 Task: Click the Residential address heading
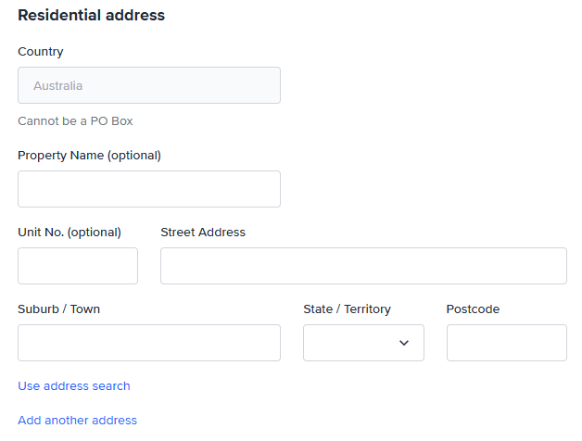point(91,15)
